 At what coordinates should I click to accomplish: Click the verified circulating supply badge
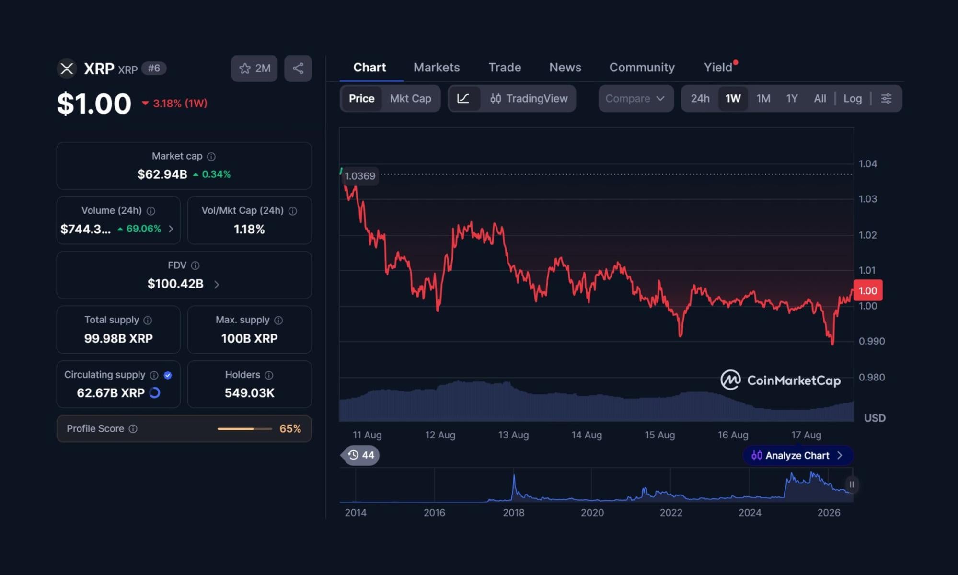click(168, 375)
